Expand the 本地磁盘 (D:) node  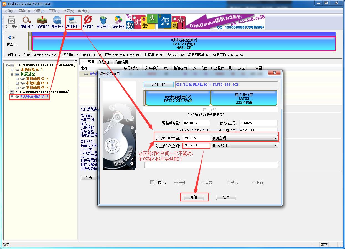point(17,79)
